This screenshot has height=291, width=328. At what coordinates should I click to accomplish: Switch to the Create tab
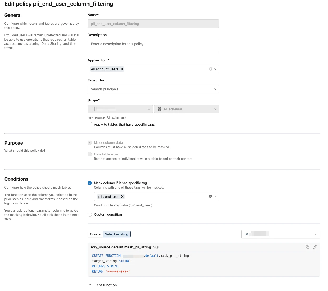[95, 234]
